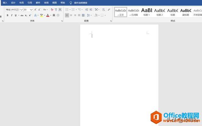202x126 pixels.
Task: Open font size dropdown showing 20
Action: pyautogui.click(x=31, y=10)
